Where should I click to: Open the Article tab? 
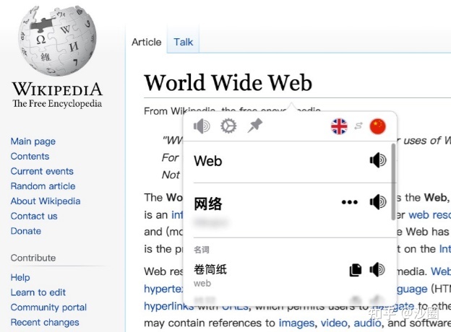point(147,42)
